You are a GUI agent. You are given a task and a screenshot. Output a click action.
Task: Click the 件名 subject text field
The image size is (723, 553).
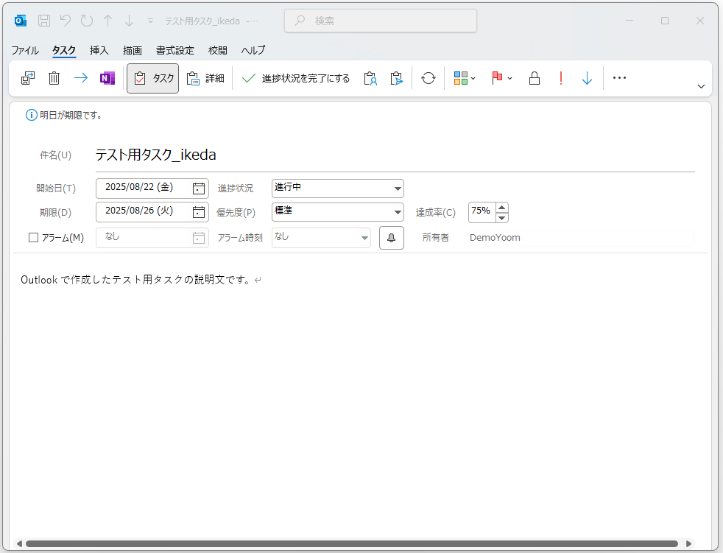[x=394, y=155]
